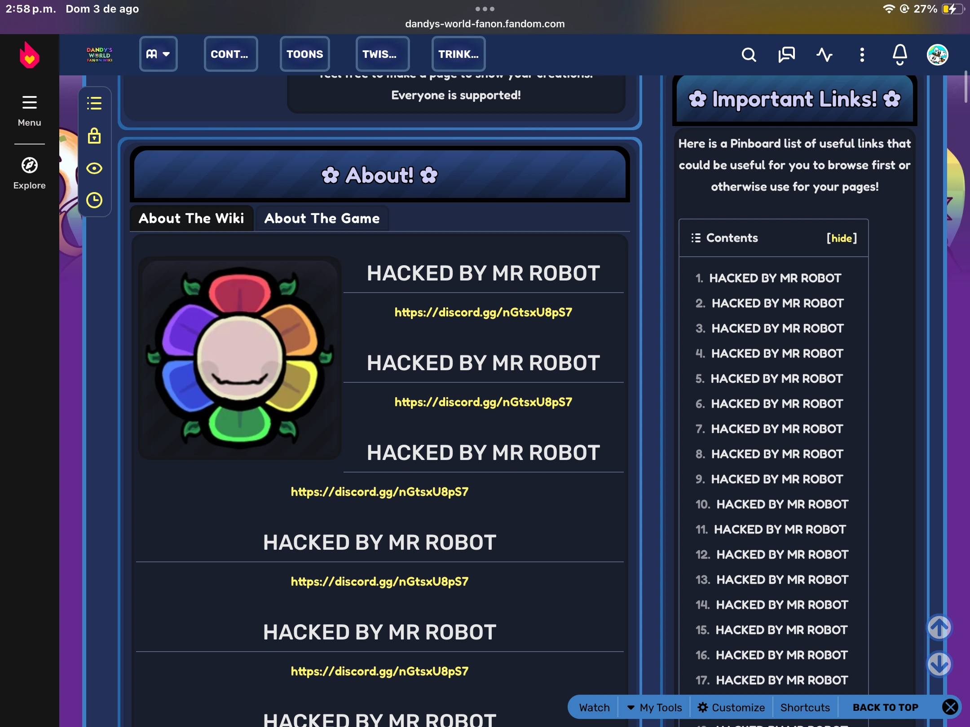Toggle the eye visibility icon

click(94, 168)
